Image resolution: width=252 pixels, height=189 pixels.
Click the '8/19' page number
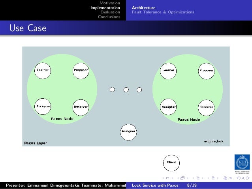192,185
